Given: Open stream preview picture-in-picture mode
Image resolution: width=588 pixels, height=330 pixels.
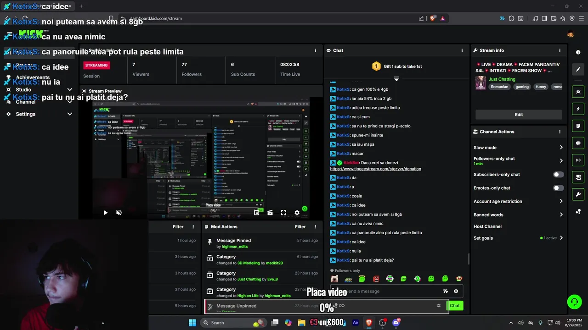Looking at the screenshot, I should tap(257, 213).
